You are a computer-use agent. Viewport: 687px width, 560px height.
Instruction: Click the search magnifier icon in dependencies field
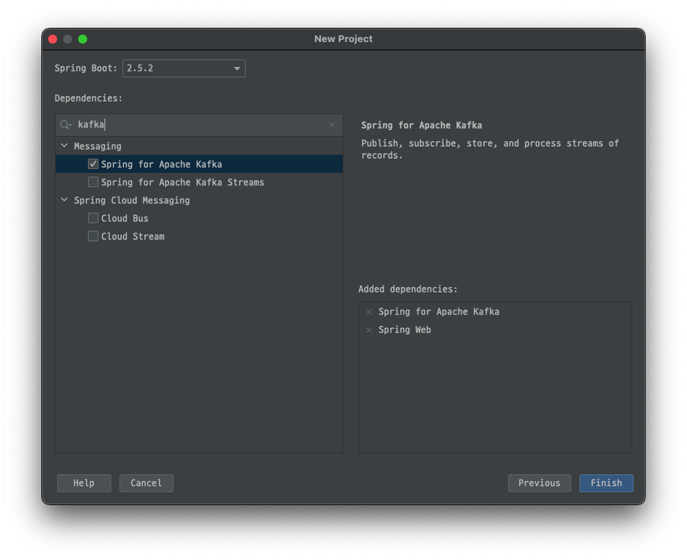coord(65,125)
